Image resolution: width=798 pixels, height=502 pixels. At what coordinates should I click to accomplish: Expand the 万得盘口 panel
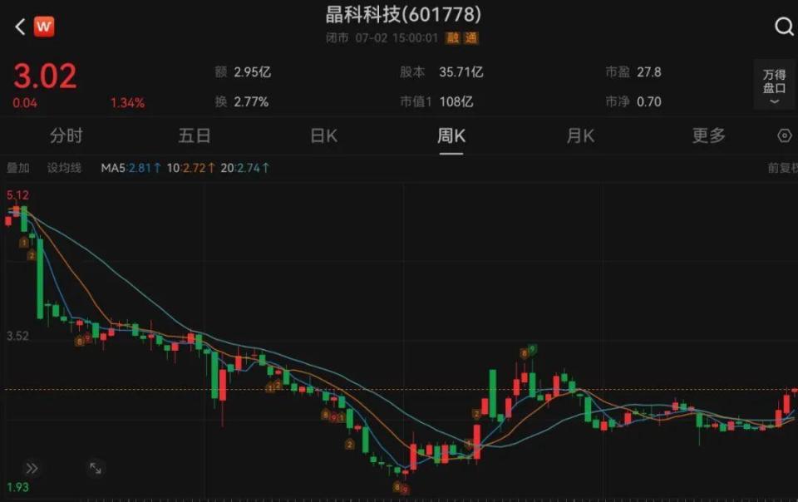(x=774, y=86)
